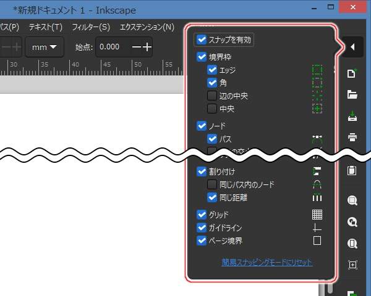Click the path icon beside パス
Image resolution: width=371 pixels, height=296 pixels.
pos(317,139)
